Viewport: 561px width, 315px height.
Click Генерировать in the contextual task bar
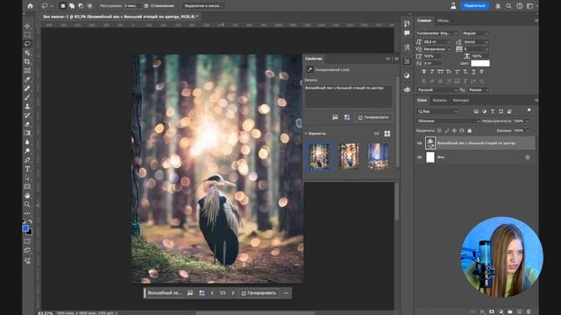259,293
